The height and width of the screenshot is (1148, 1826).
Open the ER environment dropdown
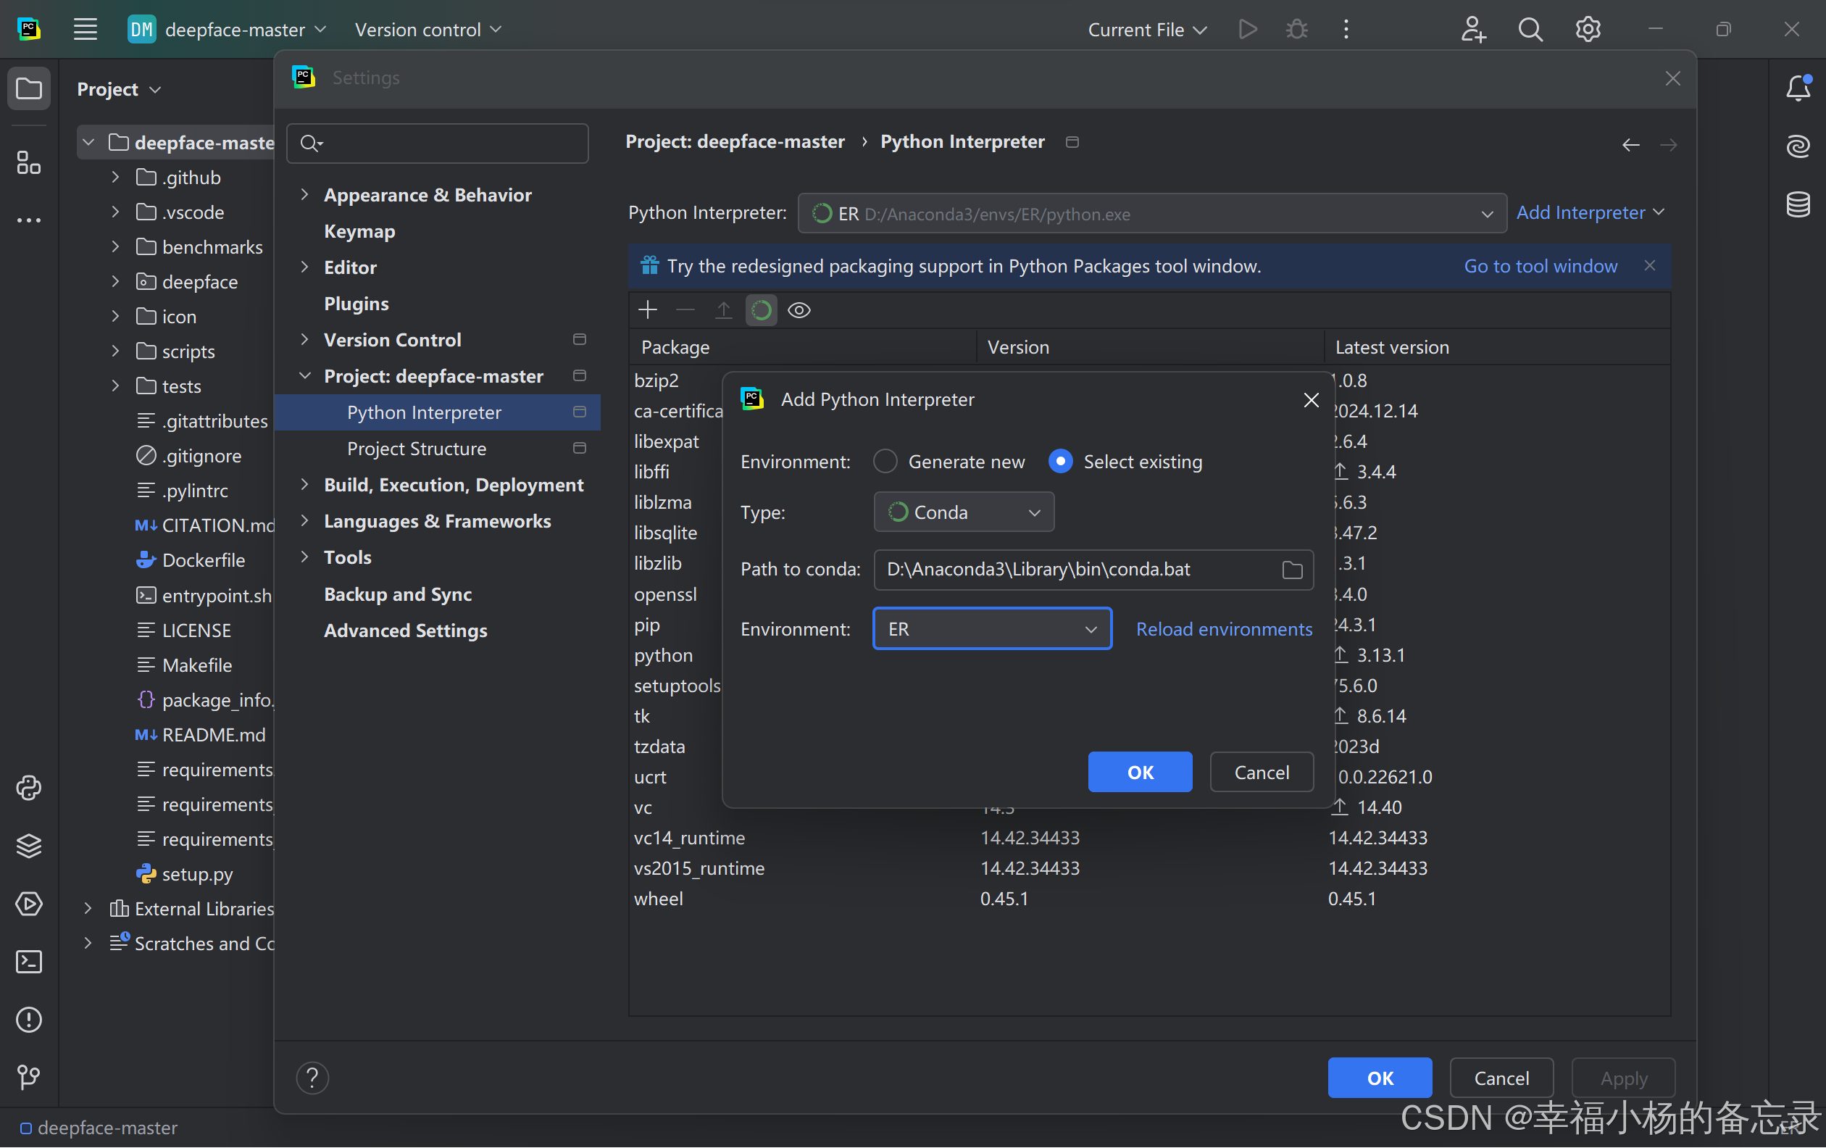992,628
